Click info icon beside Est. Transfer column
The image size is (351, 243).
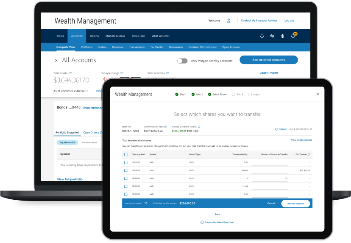[x=309, y=154]
